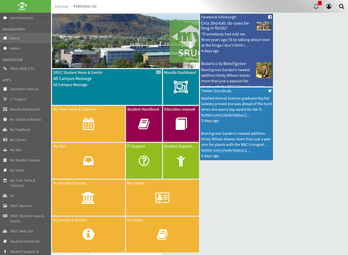Click the question mark icon in IT Support tile
Viewport: 348px width, 255px height.
(144, 161)
